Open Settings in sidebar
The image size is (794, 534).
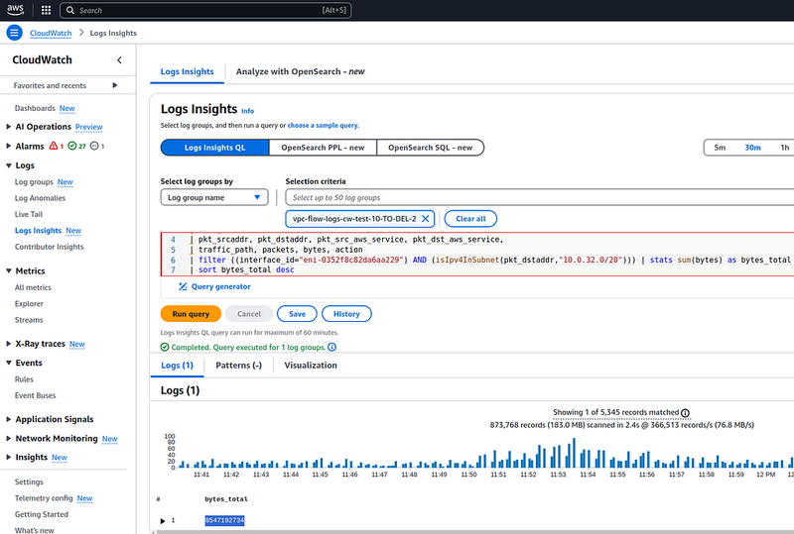29,481
